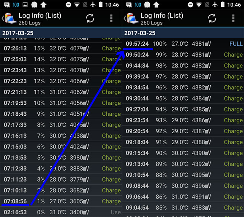244x217 pixels.
Task: Tap the refresh icon in the left panel
Action: tap(90, 19)
